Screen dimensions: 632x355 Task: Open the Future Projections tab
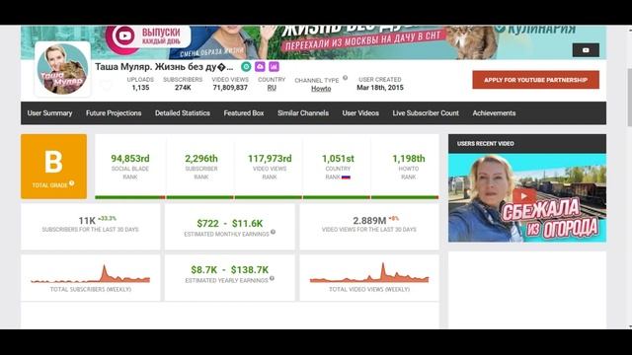click(x=114, y=113)
